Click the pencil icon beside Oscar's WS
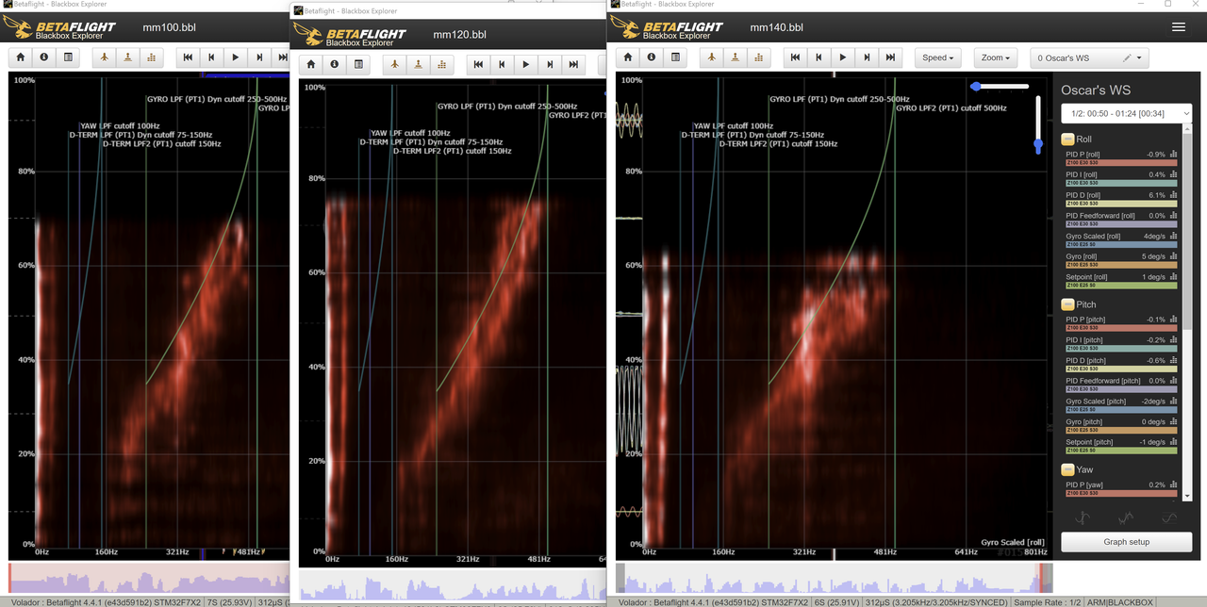This screenshot has height=607, width=1207. click(1126, 58)
